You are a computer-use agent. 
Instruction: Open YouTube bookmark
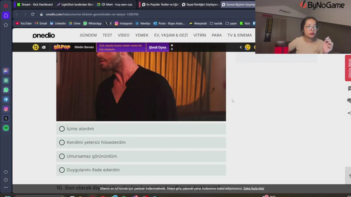tap(24, 24)
